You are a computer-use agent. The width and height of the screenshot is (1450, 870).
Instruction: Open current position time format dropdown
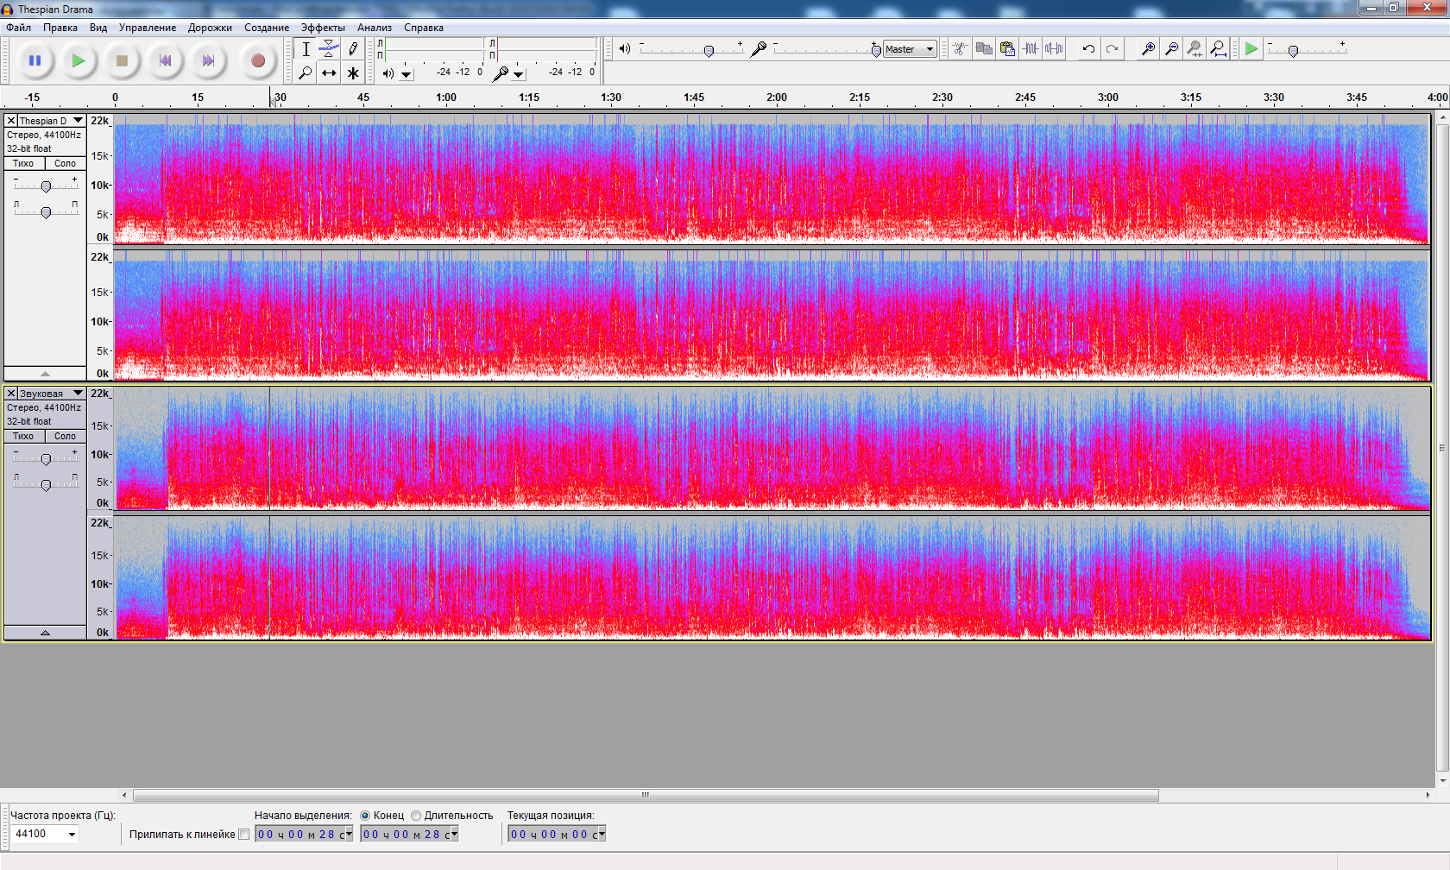pyautogui.click(x=602, y=834)
